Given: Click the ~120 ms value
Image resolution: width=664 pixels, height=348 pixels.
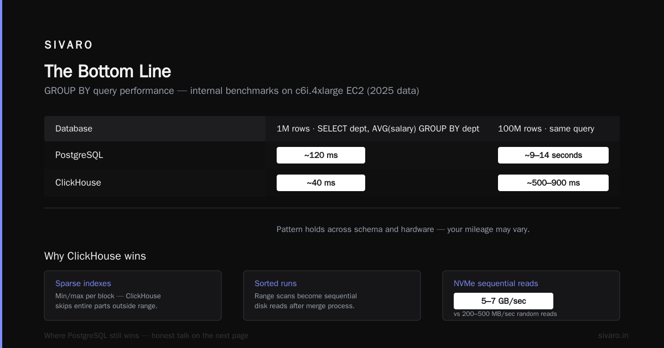Looking at the screenshot, I should 321,155.
